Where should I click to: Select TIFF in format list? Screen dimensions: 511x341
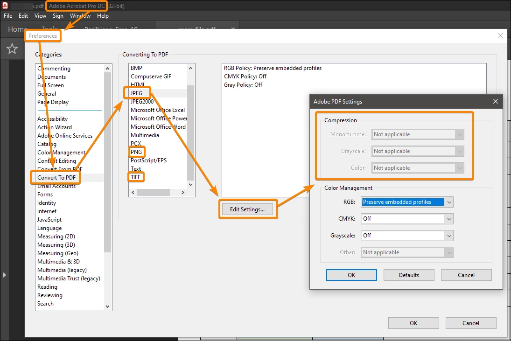coord(136,177)
